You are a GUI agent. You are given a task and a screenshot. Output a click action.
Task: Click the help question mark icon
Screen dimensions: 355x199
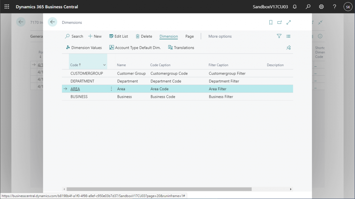(x=335, y=7)
